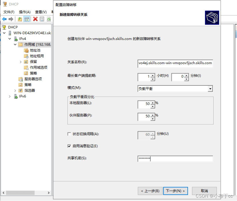The width and height of the screenshot is (237, 201).
Task: Increase the 本地服务器 percentage with up arrow
Action: tap(153, 102)
